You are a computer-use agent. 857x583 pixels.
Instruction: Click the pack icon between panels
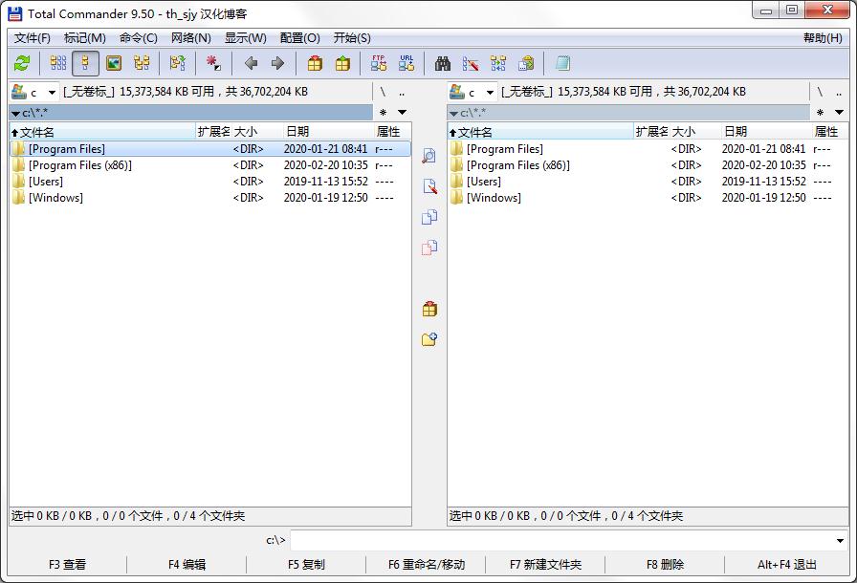[x=429, y=309]
